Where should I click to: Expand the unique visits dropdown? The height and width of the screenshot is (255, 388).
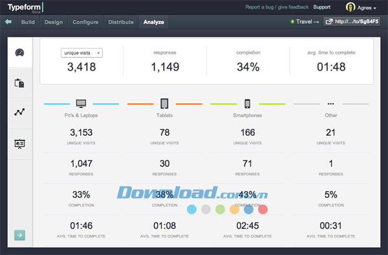(81, 52)
